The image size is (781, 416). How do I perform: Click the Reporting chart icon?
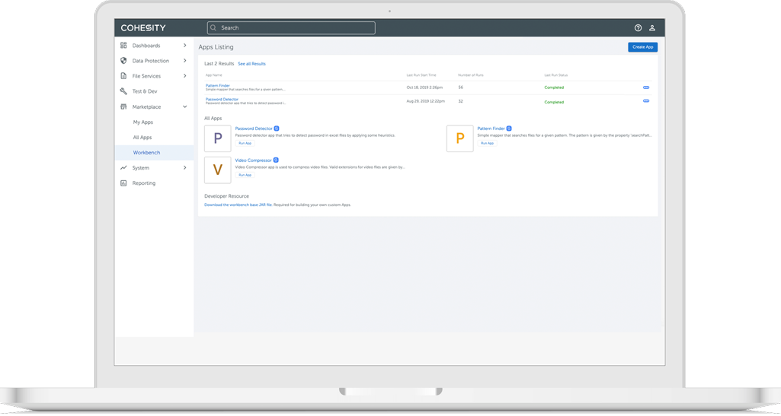tap(123, 183)
